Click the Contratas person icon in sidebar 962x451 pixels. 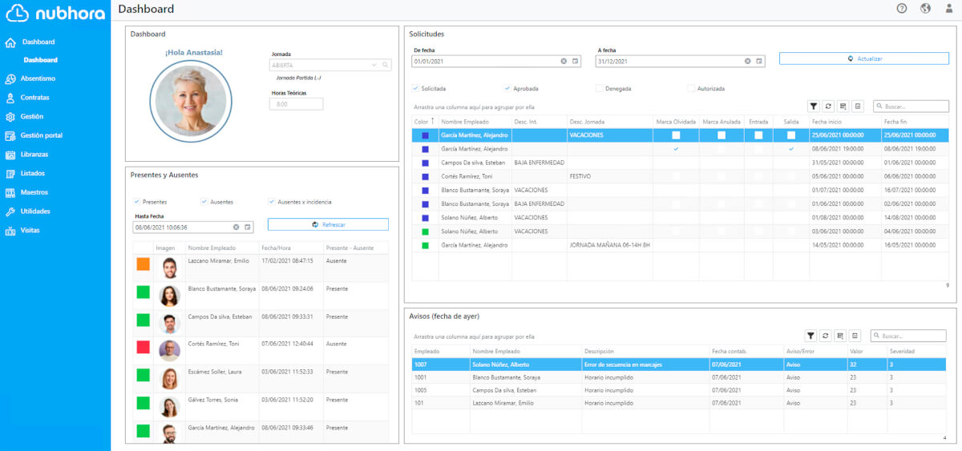pos(10,98)
